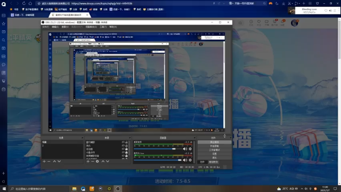341x192 pixels.
Task: Click the file explorer taskbar icon
Action: (x=75, y=189)
